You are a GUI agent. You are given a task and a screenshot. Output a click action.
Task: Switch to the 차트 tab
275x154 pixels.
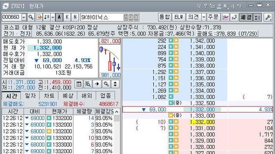tap(49, 96)
